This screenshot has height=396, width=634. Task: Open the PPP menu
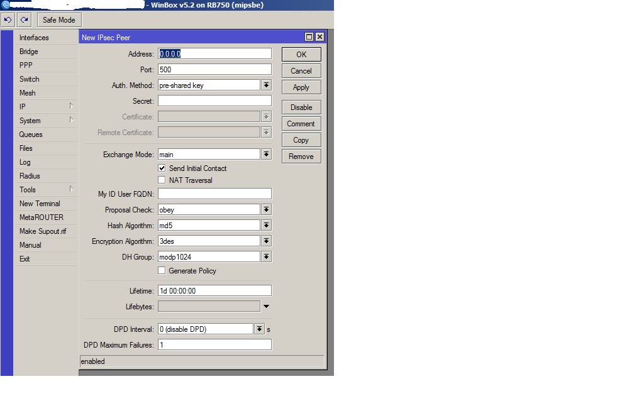pyautogui.click(x=45, y=65)
